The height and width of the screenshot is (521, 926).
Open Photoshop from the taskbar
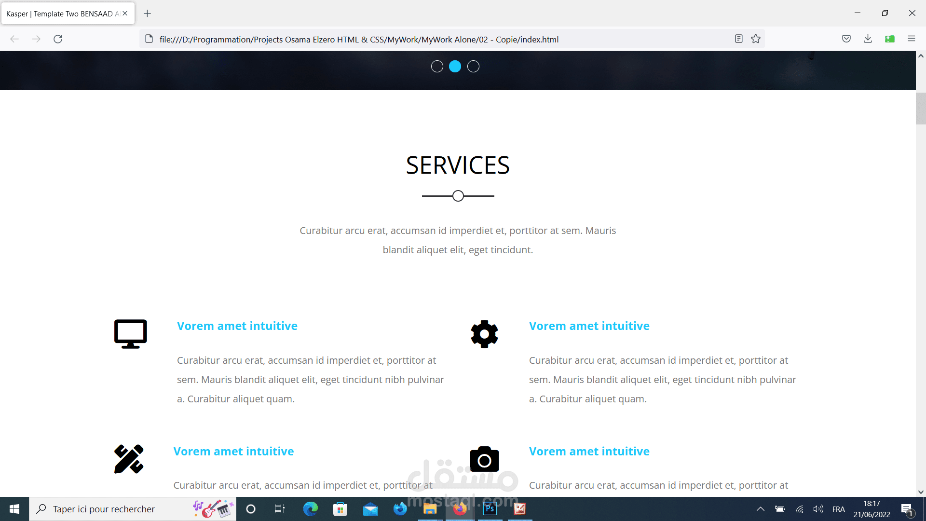coord(490,508)
